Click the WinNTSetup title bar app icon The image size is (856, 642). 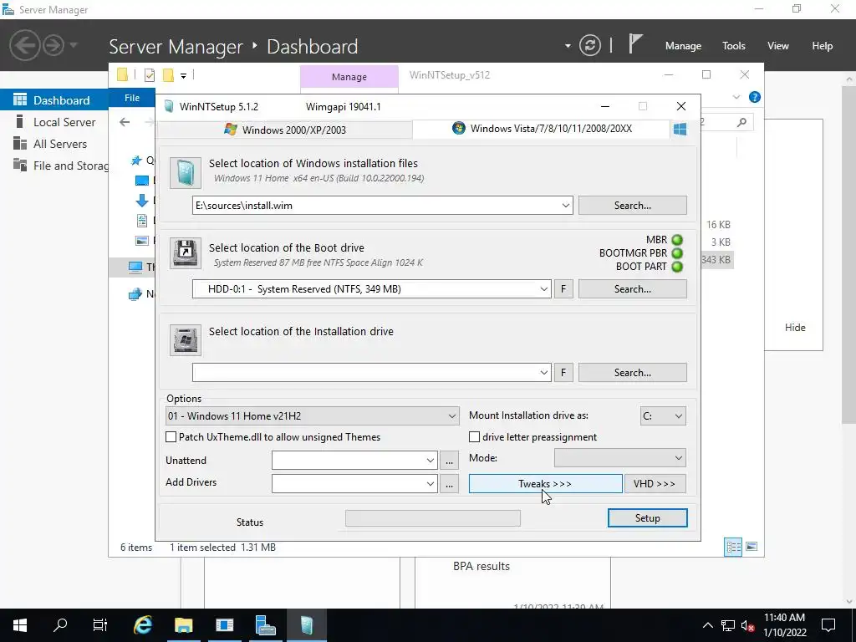click(169, 106)
